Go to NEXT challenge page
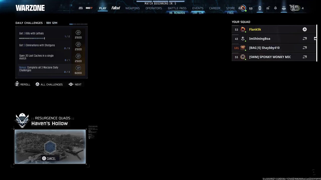The image size is (321, 180). (75, 84)
